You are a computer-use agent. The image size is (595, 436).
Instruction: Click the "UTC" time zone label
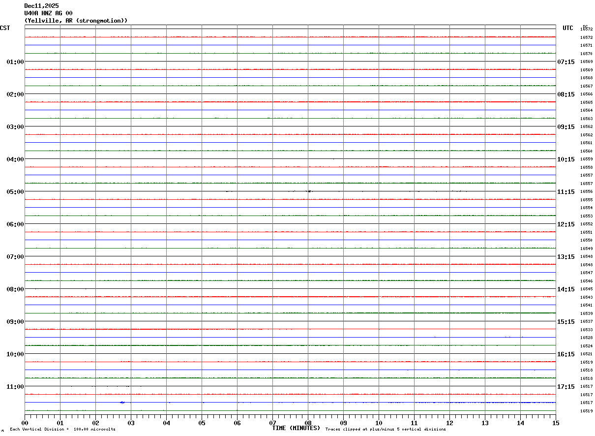point(568,28)
